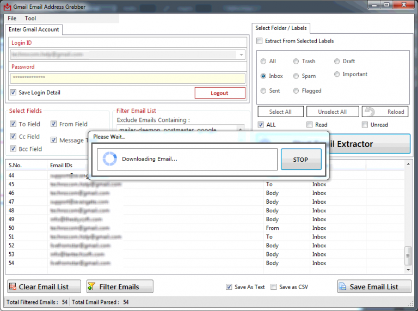
Task: Select the Spam folder radio button
Action: [296, 76]
